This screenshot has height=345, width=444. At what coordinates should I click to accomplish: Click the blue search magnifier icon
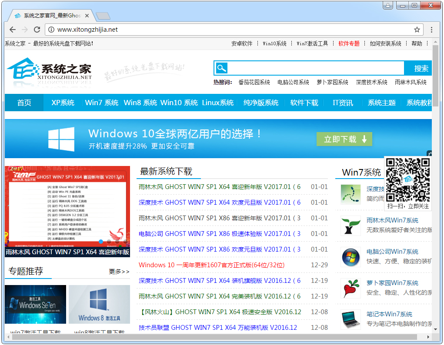tap(221, 68)
